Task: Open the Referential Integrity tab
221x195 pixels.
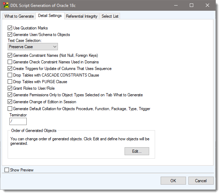Action: (82, 16)
